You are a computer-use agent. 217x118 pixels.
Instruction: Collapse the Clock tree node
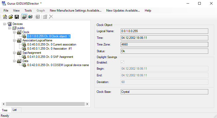pyautogui.click(x=15, y=32)
